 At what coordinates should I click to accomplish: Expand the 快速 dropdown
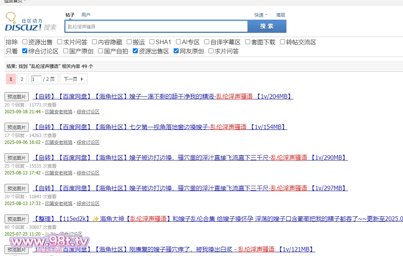tap(261, 15)
